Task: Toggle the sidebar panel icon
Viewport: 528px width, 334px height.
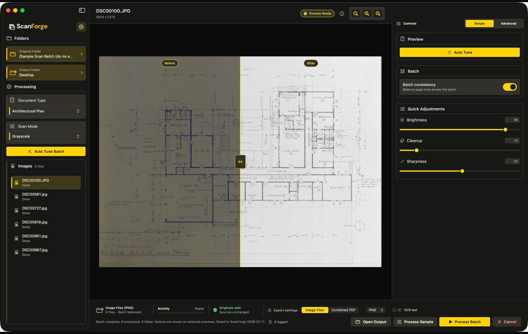Action: (82, 10)
